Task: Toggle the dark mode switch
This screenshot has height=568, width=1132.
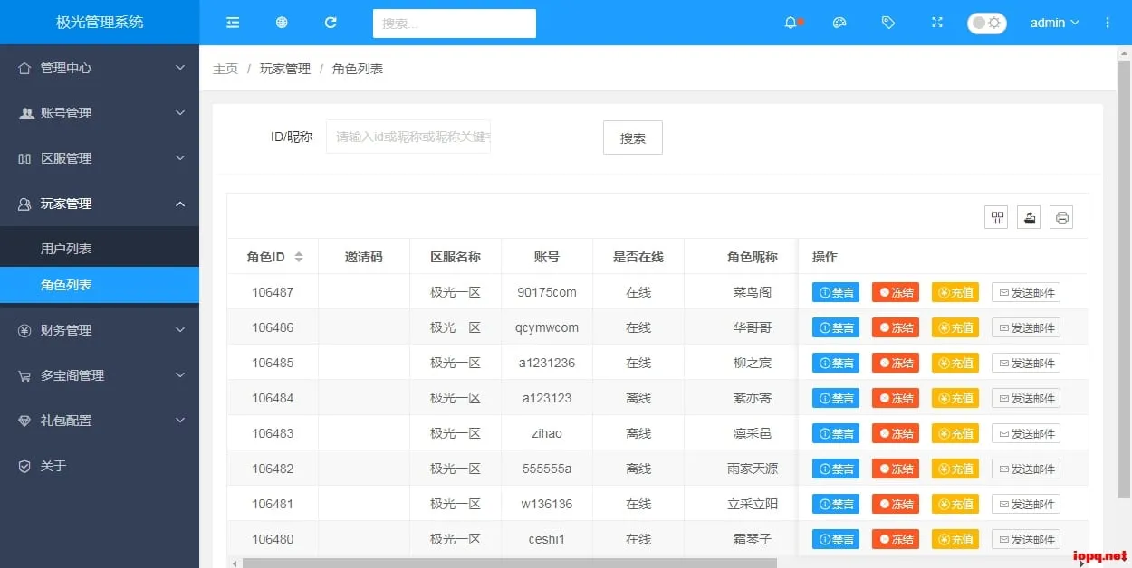Action: click(986, 23)
